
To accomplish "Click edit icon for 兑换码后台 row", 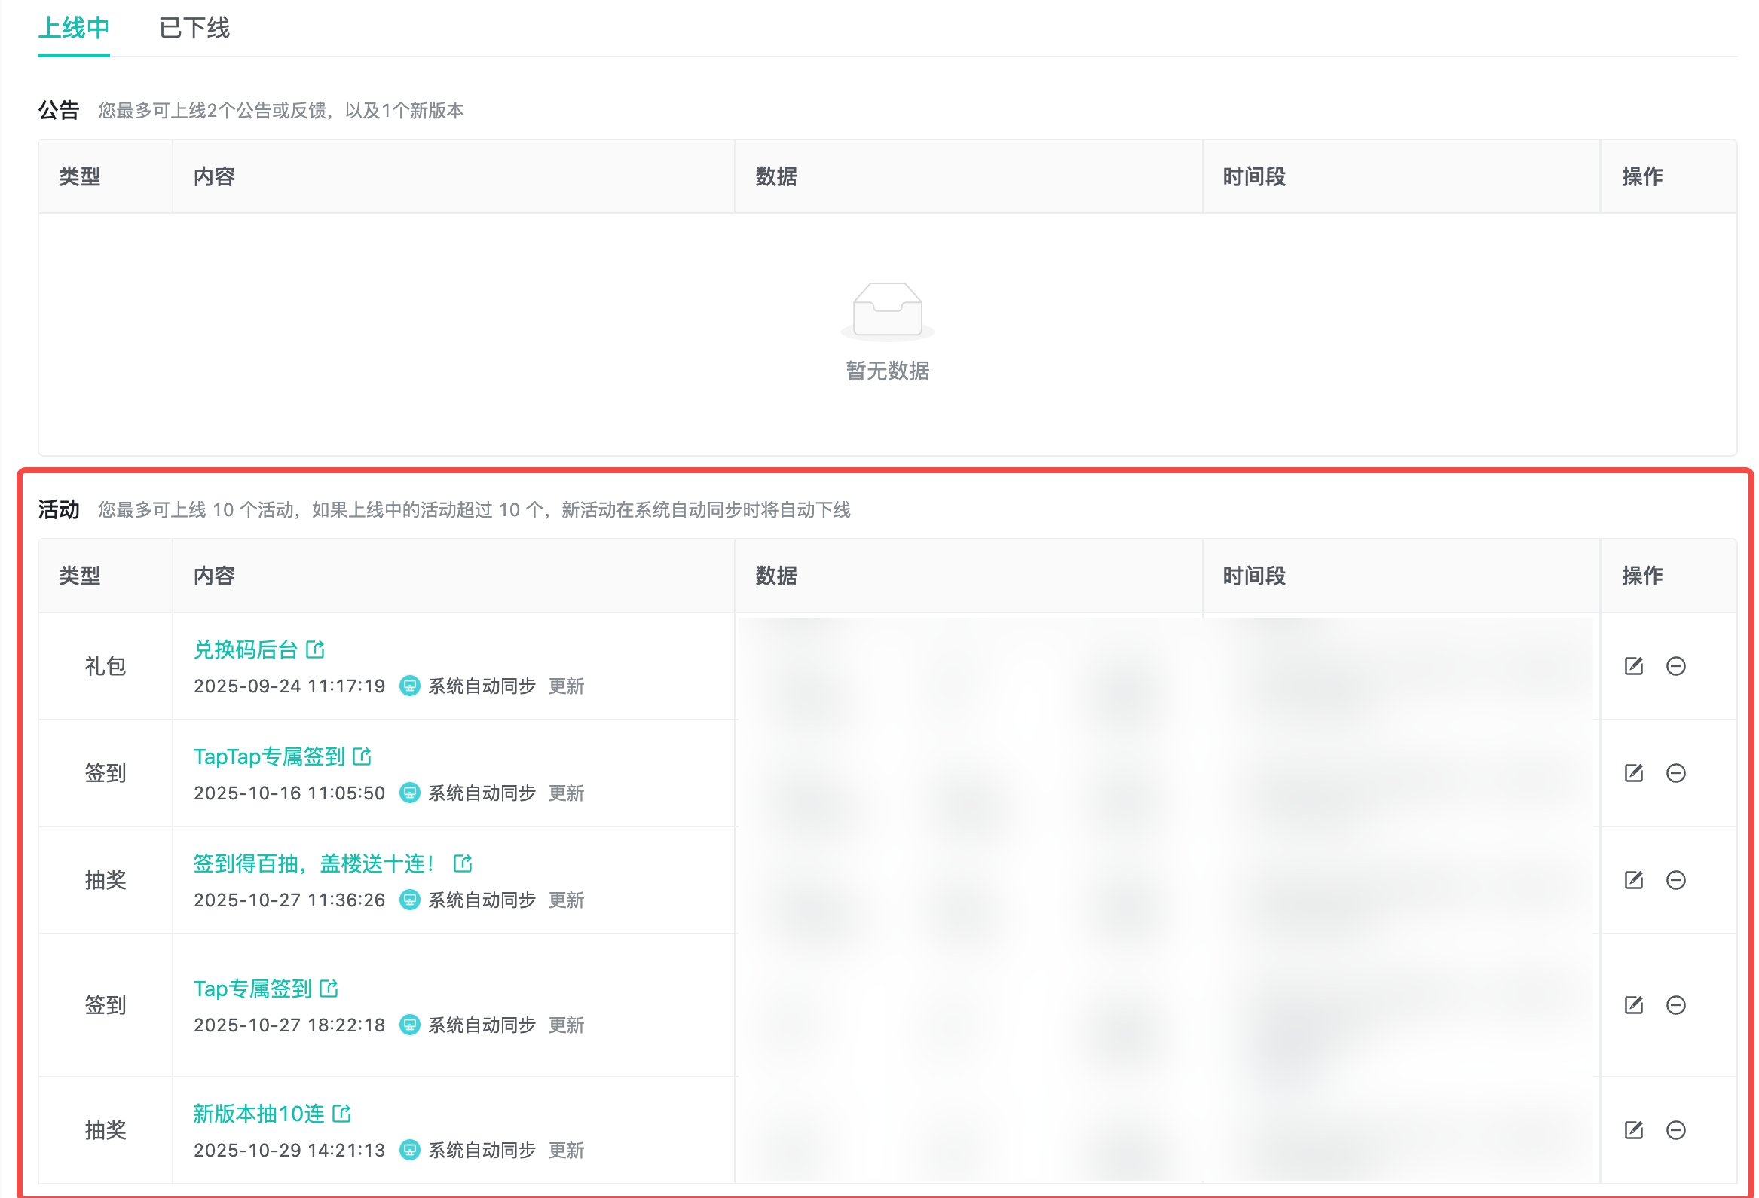I will [1633, 666].
